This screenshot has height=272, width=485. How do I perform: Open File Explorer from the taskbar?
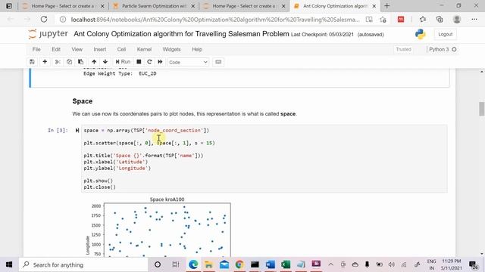point(209,264)
